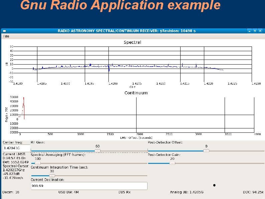Click the RF Gain value '60'
This screenshot has width=265, height=199.
pos(97,146)
